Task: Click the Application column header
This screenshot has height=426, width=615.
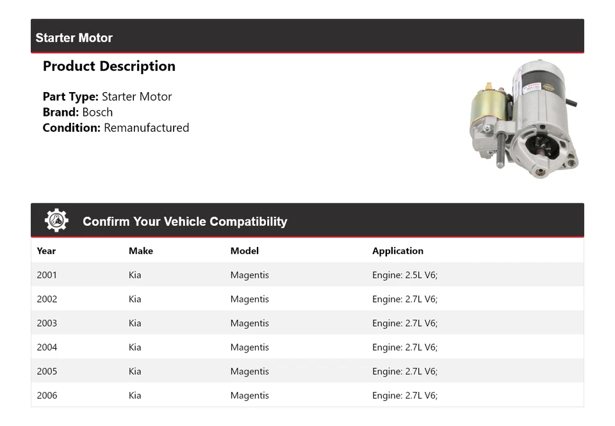Action: click(398, 251)
